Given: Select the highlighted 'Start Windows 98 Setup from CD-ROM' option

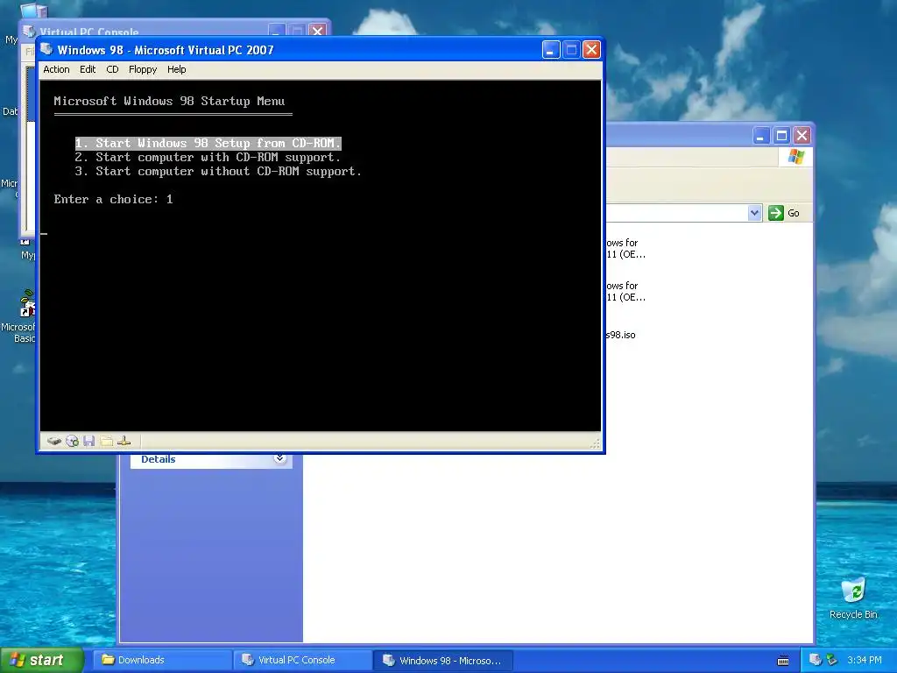Looking at the screenshot, I should point(208,143).
